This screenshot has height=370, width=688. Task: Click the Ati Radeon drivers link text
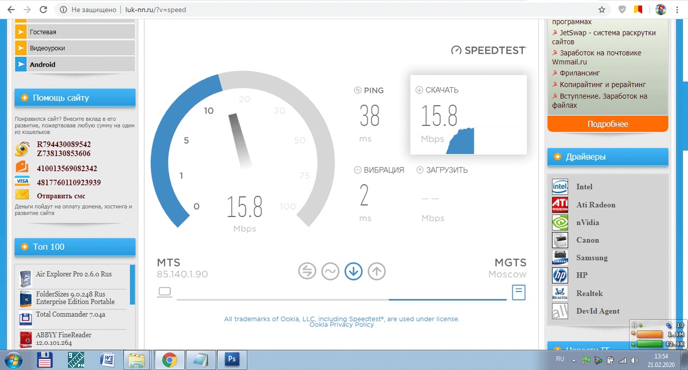[596, 204]
